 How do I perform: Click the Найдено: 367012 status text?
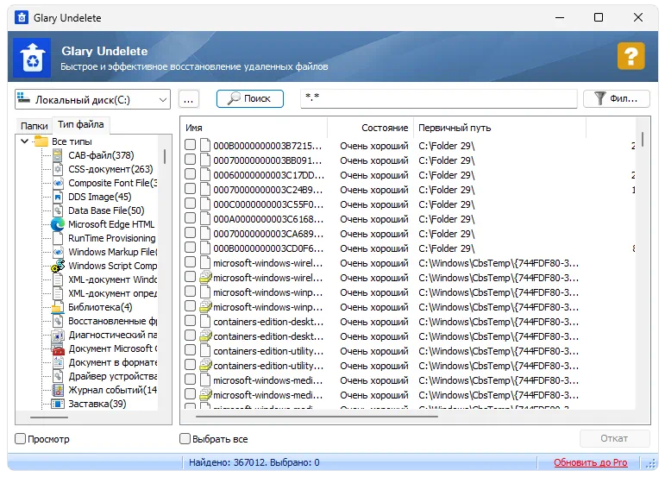pos(229,462)
